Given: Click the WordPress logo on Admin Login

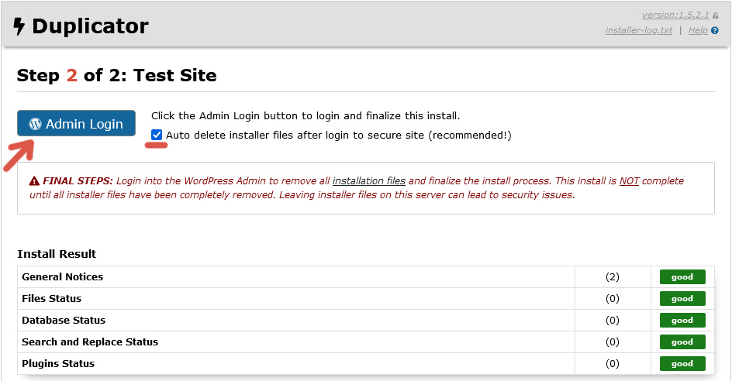Looking at the screenshot, I should [35, 124].
